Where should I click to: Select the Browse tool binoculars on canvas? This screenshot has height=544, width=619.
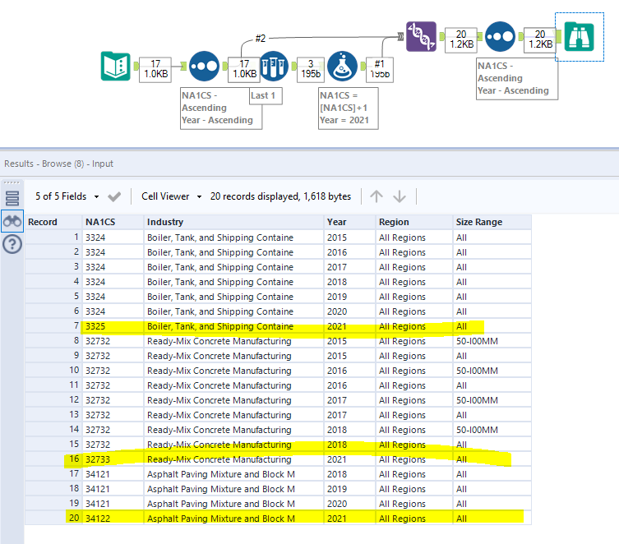[x=578, y=37]
